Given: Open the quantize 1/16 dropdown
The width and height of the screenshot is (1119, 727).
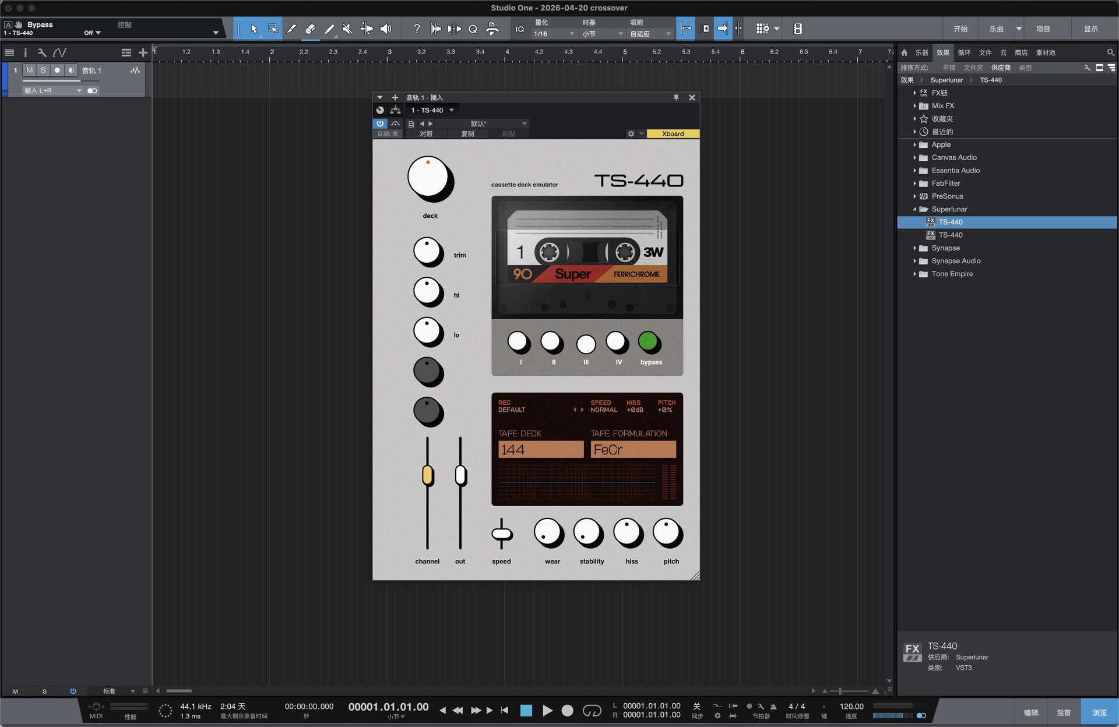Looking at the screenshot, I should (x=554, y=34).
